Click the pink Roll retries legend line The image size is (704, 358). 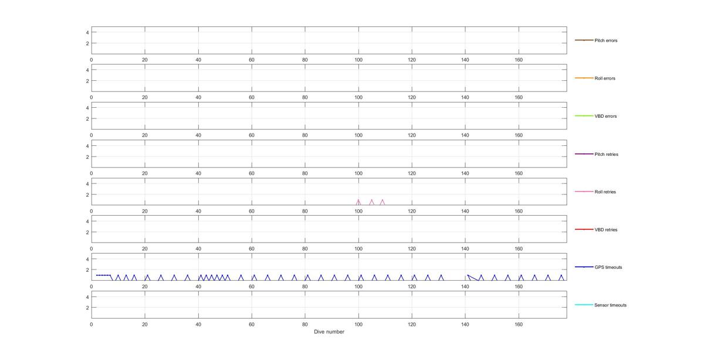pyautogui.click(x=584, y=192)
